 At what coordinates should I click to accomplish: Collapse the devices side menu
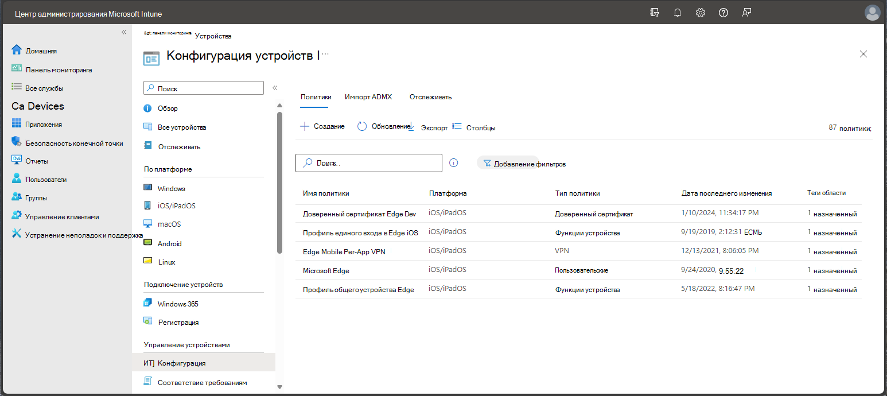[x=275, y=88]
